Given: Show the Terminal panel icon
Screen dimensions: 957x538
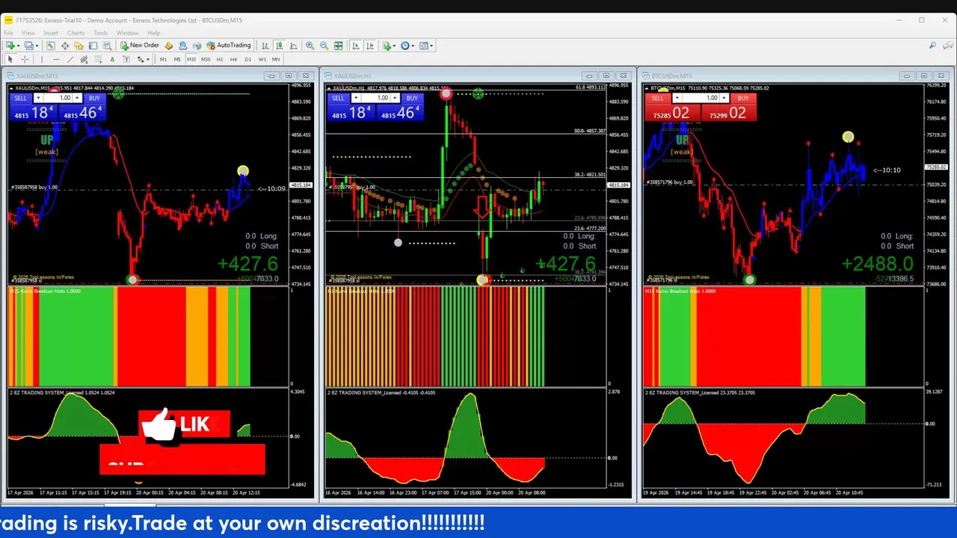Looking at the screenshot, I should tap(93, 46).
